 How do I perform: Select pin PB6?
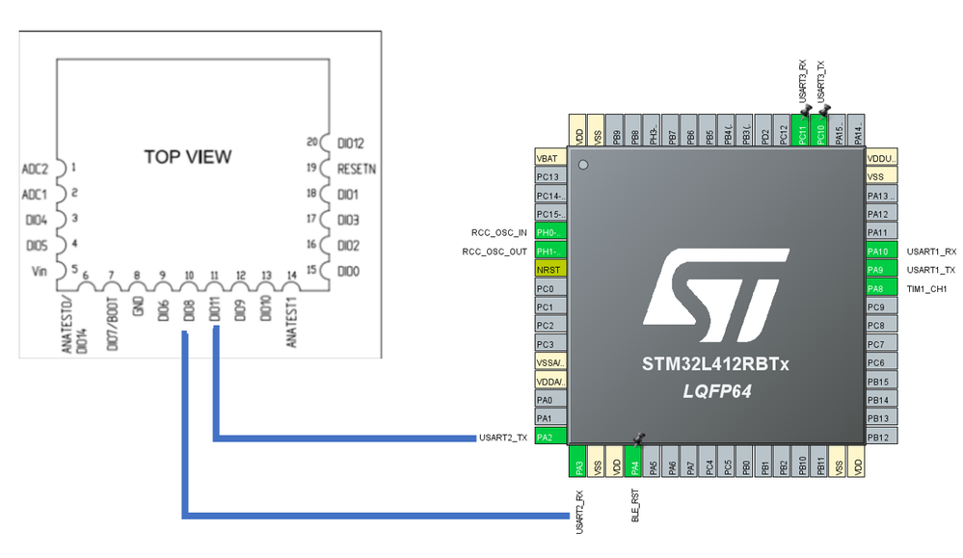pyautogui.click(x=689, y=130)
